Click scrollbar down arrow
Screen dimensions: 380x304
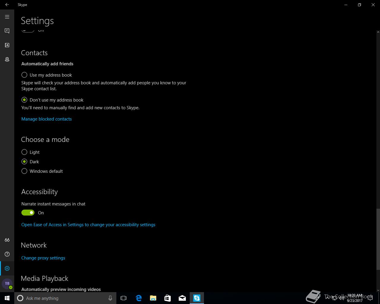tap(378, 290)
